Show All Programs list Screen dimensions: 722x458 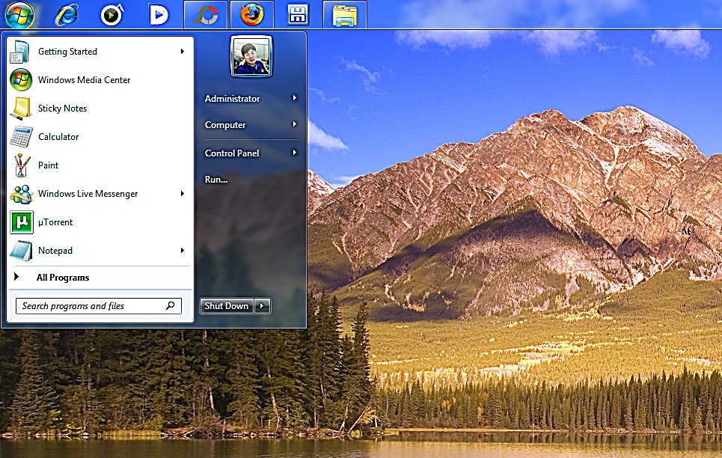point(63,278)
